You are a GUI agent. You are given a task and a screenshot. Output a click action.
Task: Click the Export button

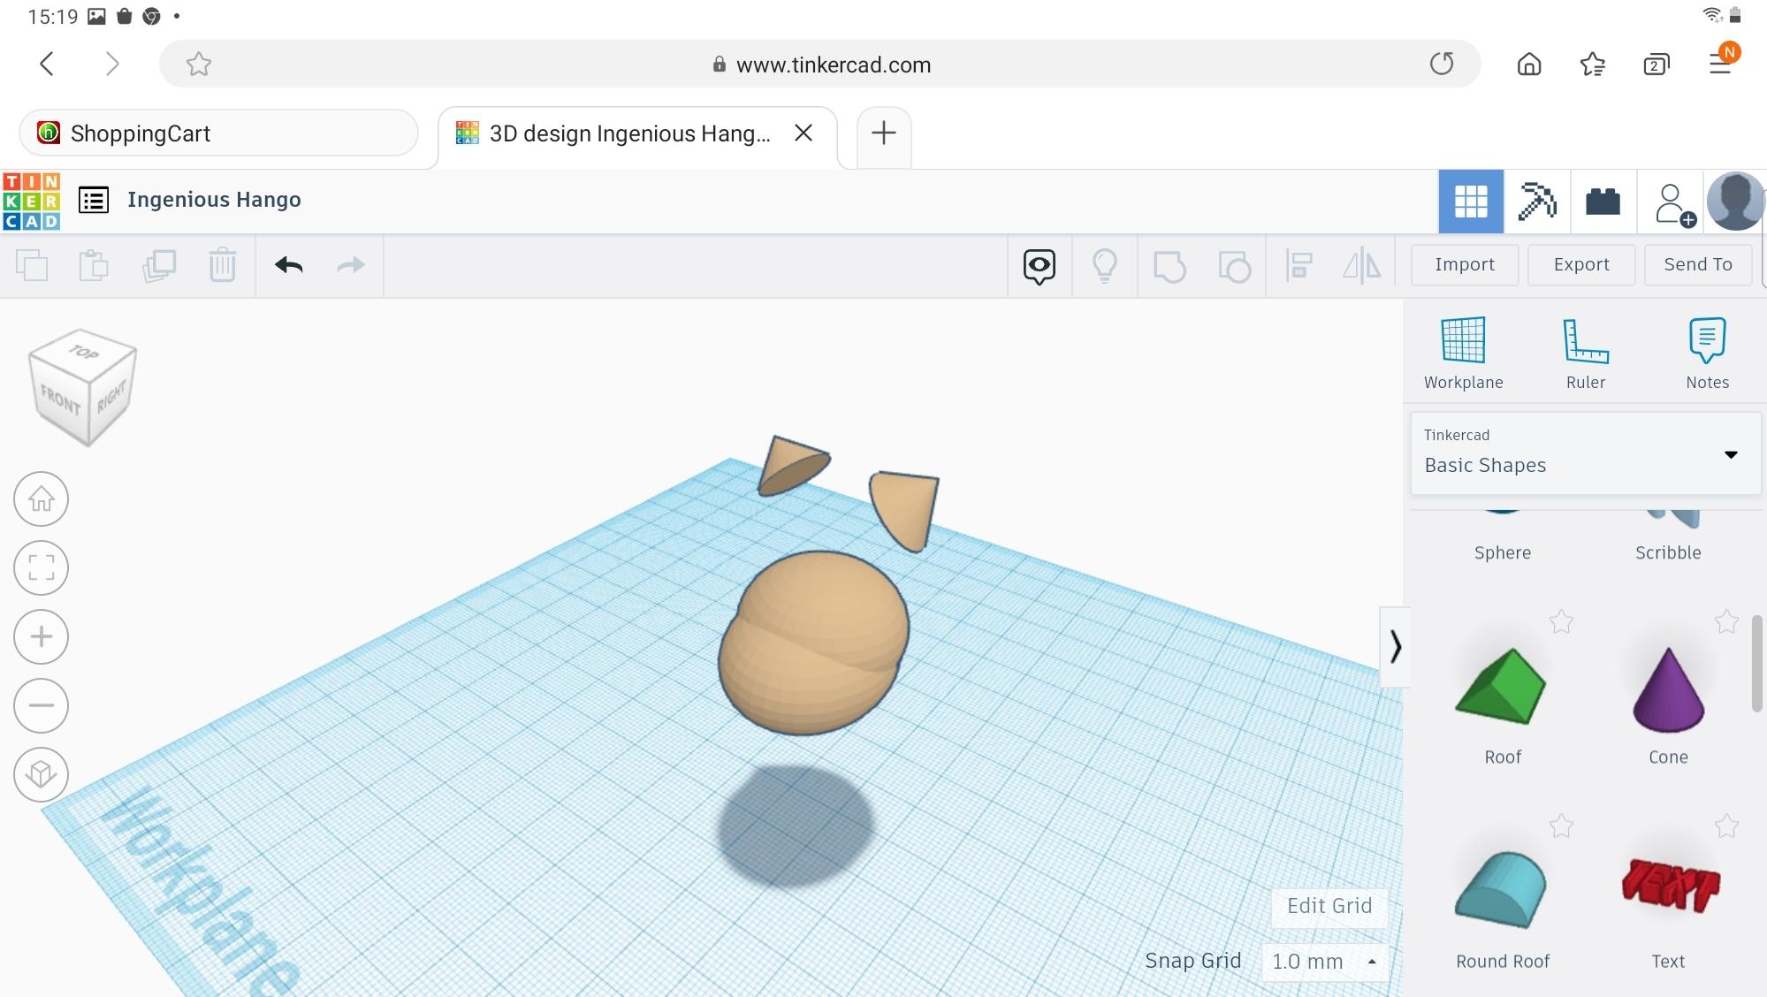(x=1580, y=264)
